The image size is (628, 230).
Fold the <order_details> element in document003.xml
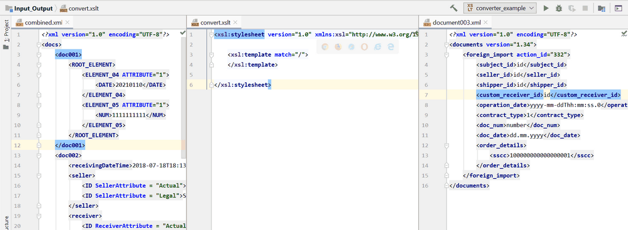pos(447,145)
